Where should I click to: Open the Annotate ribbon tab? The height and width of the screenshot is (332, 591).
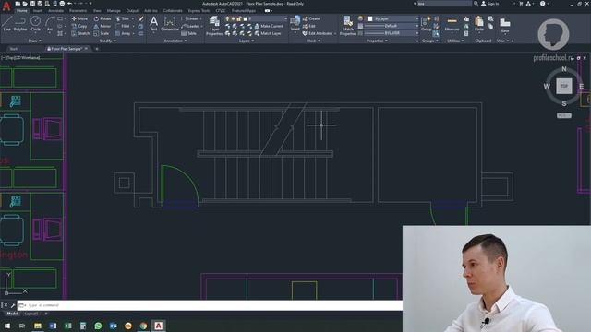[x=55, y=10]
